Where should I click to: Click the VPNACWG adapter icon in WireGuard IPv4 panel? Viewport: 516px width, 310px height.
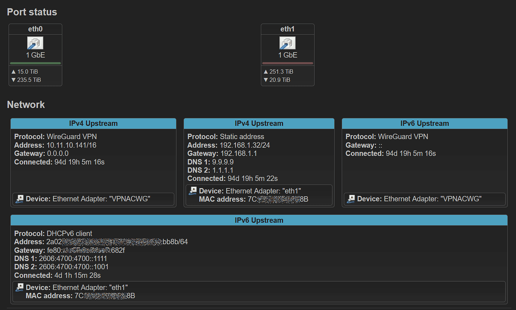point(19,199)
